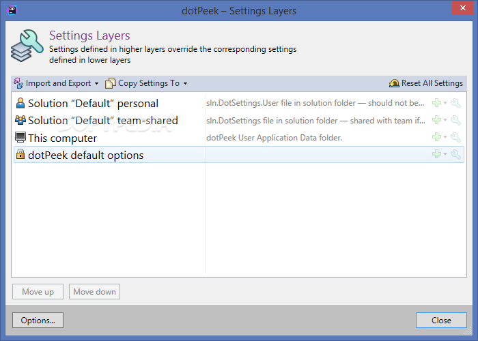The image size is (478, 341).
Task: Click the monitor icon of This computer
Action: pos(20,137)
